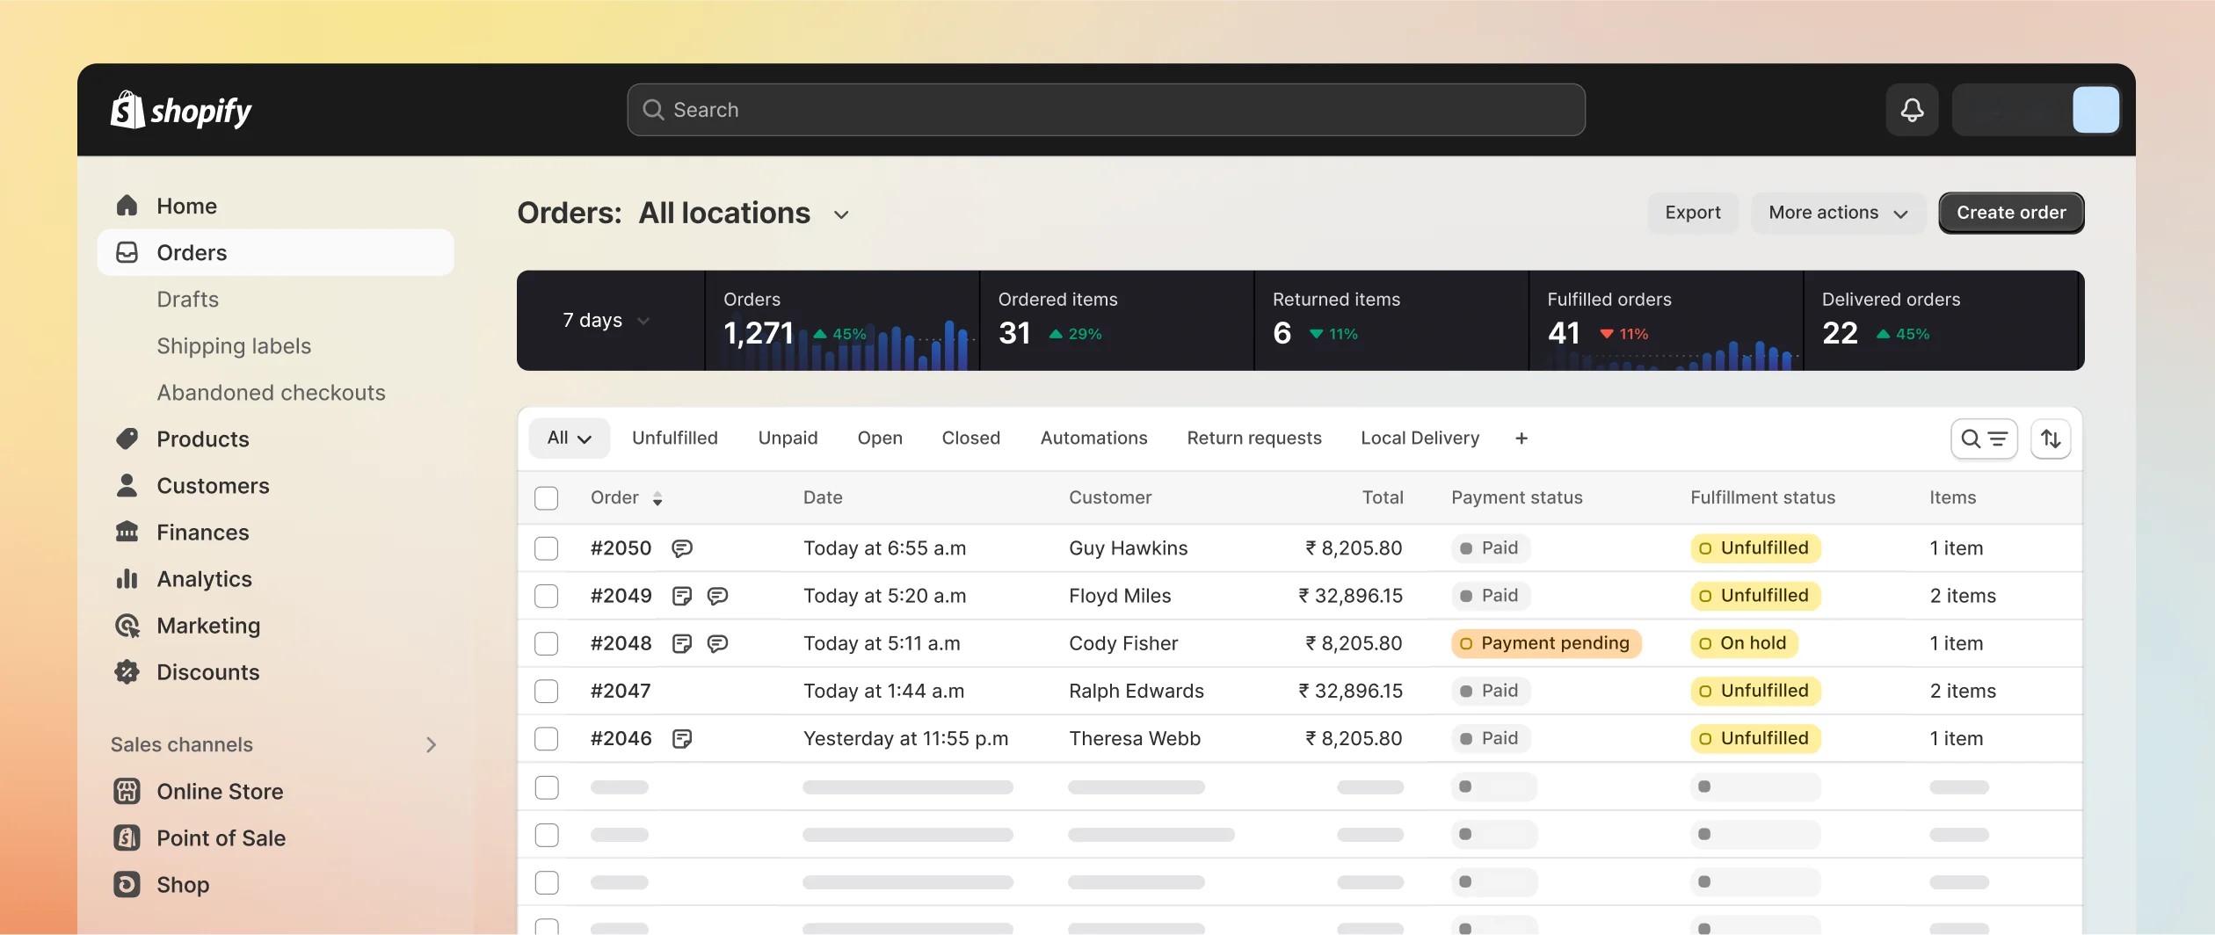Select checkbox for order #2050
The width and height of the screenshot is (2215, 935).
point(547,548)
